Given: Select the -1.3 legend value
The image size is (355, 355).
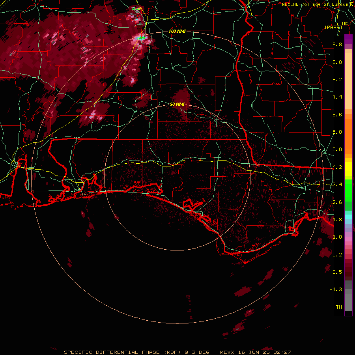Looking at the screenshot, I should coord(336,290).
